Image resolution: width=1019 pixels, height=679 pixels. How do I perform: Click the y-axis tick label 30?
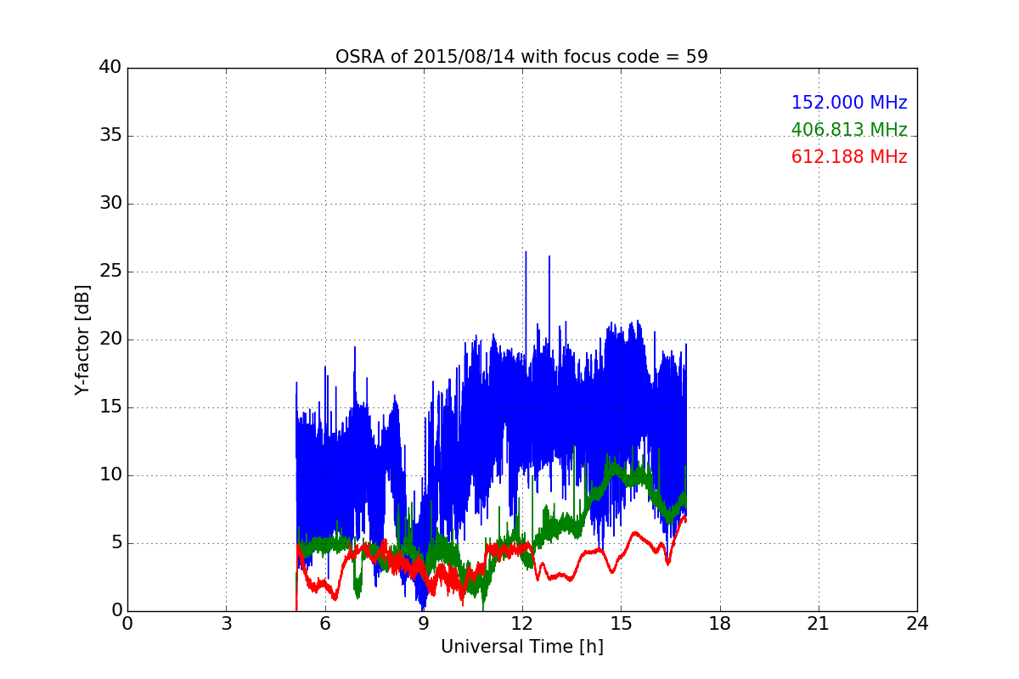tap(110, 204)
